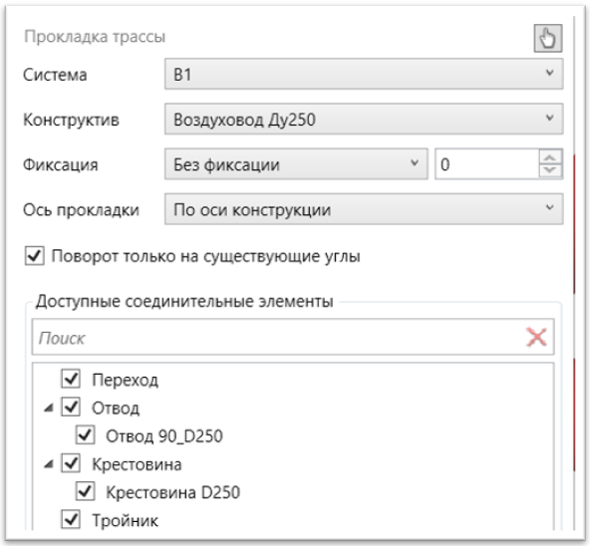The image size is (590, 546).
Task: Click the hand pointer pick icon
Action: point(548,38)
